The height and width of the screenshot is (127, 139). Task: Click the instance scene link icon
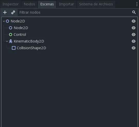13,12
